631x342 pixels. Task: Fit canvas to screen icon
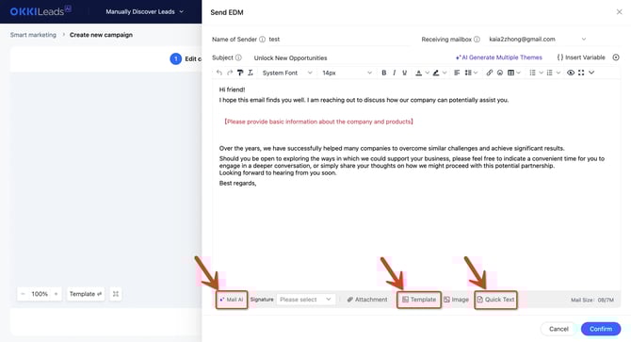pyautogui.click(x=116, y=294)
